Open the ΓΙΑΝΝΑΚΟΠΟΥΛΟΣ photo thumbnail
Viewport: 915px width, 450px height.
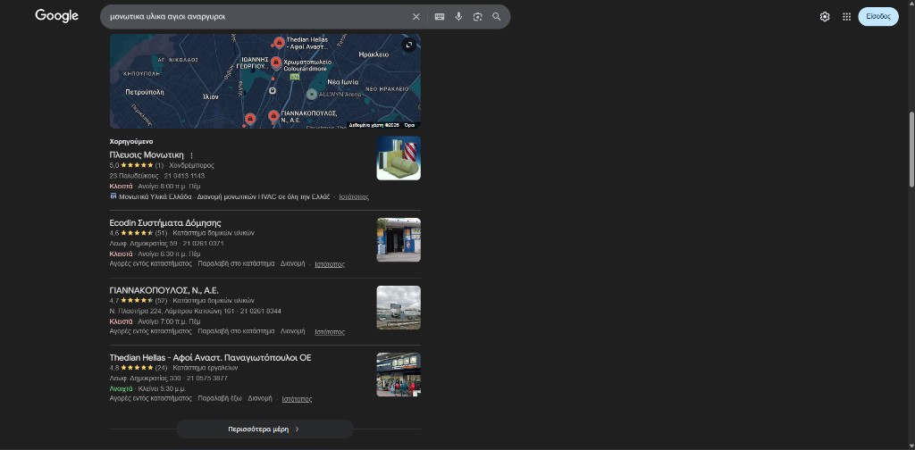(x=399, y=307)
